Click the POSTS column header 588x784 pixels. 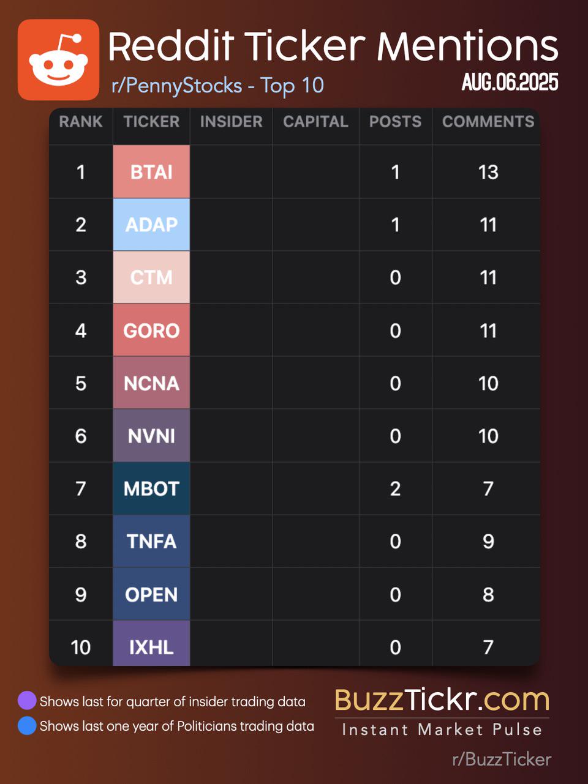395,121
